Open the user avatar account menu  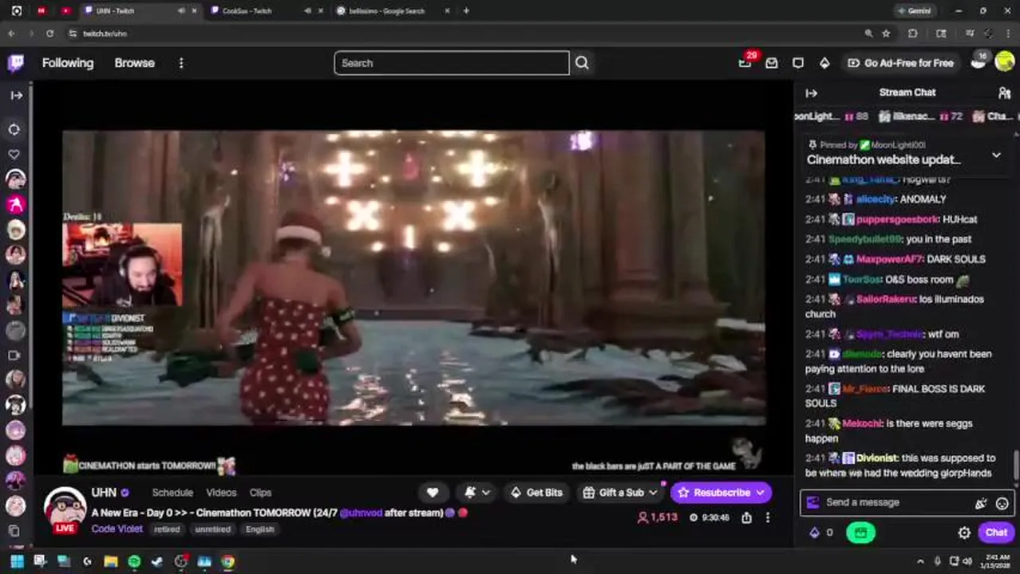click(x=1005, y=63)
